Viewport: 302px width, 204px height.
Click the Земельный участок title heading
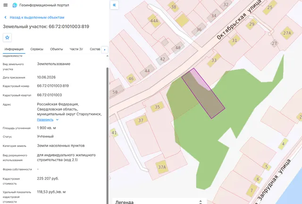[46, 26]
